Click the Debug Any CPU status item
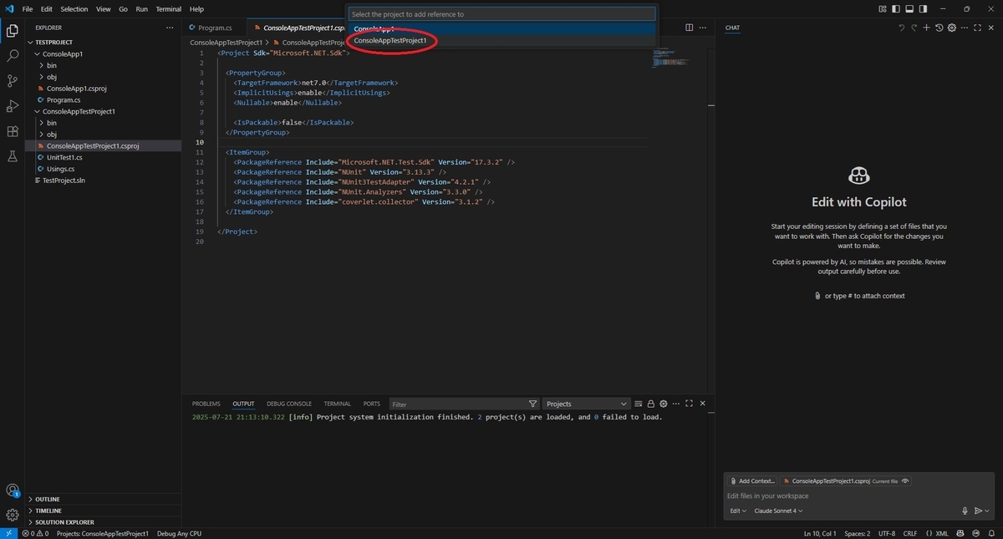1003x539 pixels. 180,533
